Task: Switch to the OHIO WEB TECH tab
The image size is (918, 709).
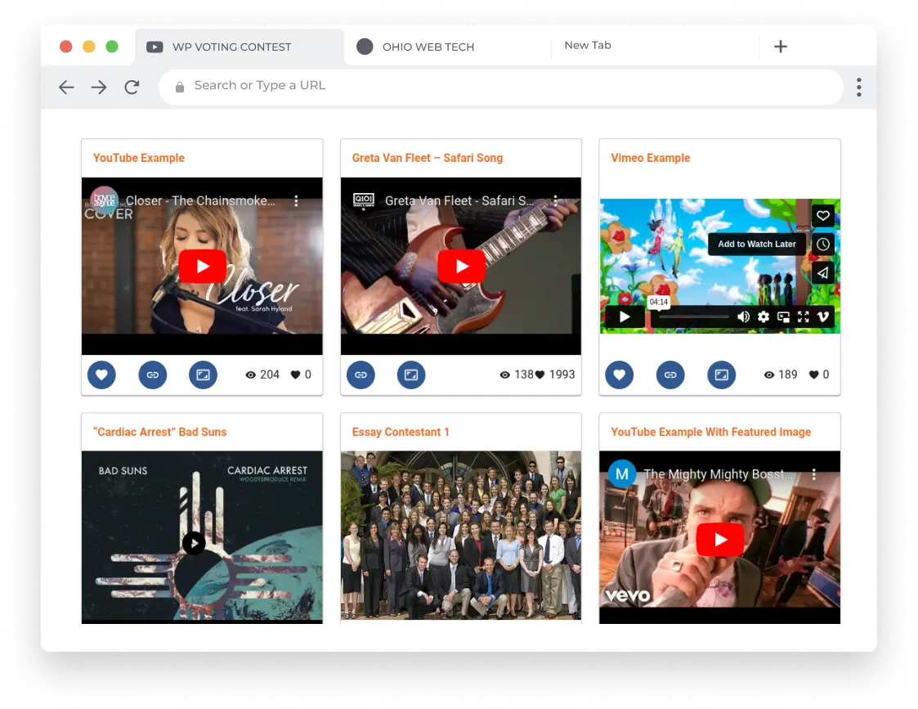Action: (x=448, y=47)
